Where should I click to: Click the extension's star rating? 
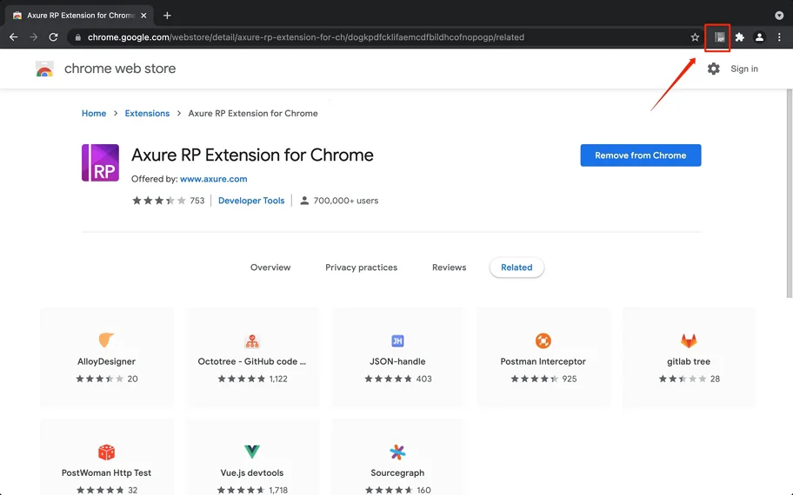pos(159,201)
